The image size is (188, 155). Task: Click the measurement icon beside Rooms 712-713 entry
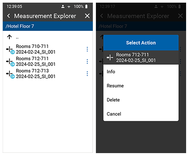tap(10, 74)
